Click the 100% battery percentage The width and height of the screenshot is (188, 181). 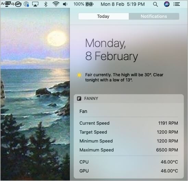pos(79,4)
